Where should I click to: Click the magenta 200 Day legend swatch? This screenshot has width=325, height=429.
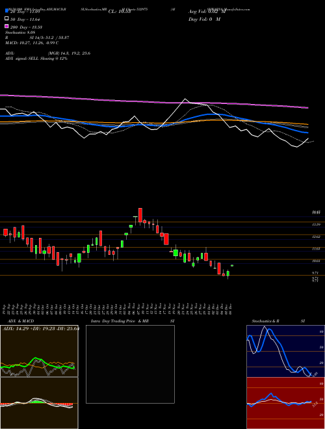(x=6, y=26)
